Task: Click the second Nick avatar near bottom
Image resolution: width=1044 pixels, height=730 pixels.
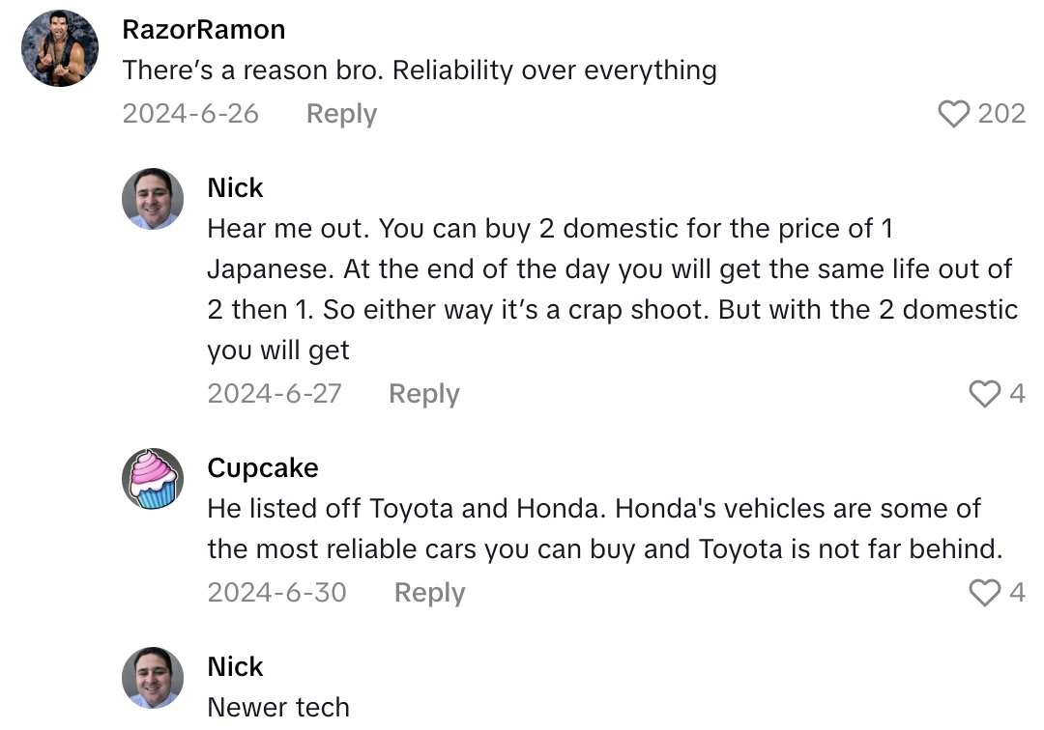Action: click(152, 677)
